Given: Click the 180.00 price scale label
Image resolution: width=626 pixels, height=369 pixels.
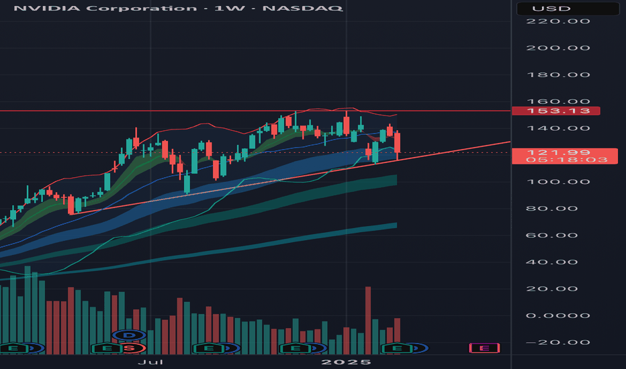Looking at the screenshot, I should tap(557, 74).
